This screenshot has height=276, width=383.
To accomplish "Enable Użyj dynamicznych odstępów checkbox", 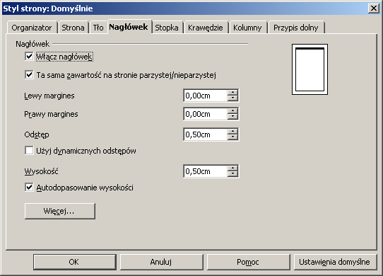I will 29,151.
